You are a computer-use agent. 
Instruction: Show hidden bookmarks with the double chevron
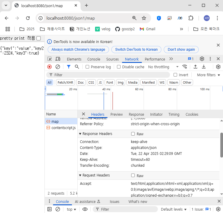(x=181, y=29)
